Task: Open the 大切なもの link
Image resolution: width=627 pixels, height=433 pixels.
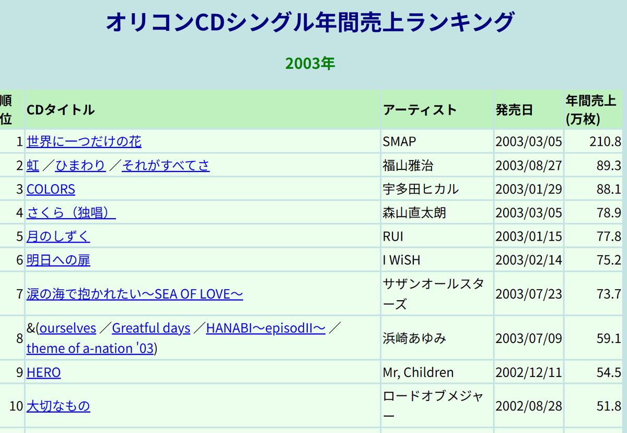Action: tap(58, 405)
